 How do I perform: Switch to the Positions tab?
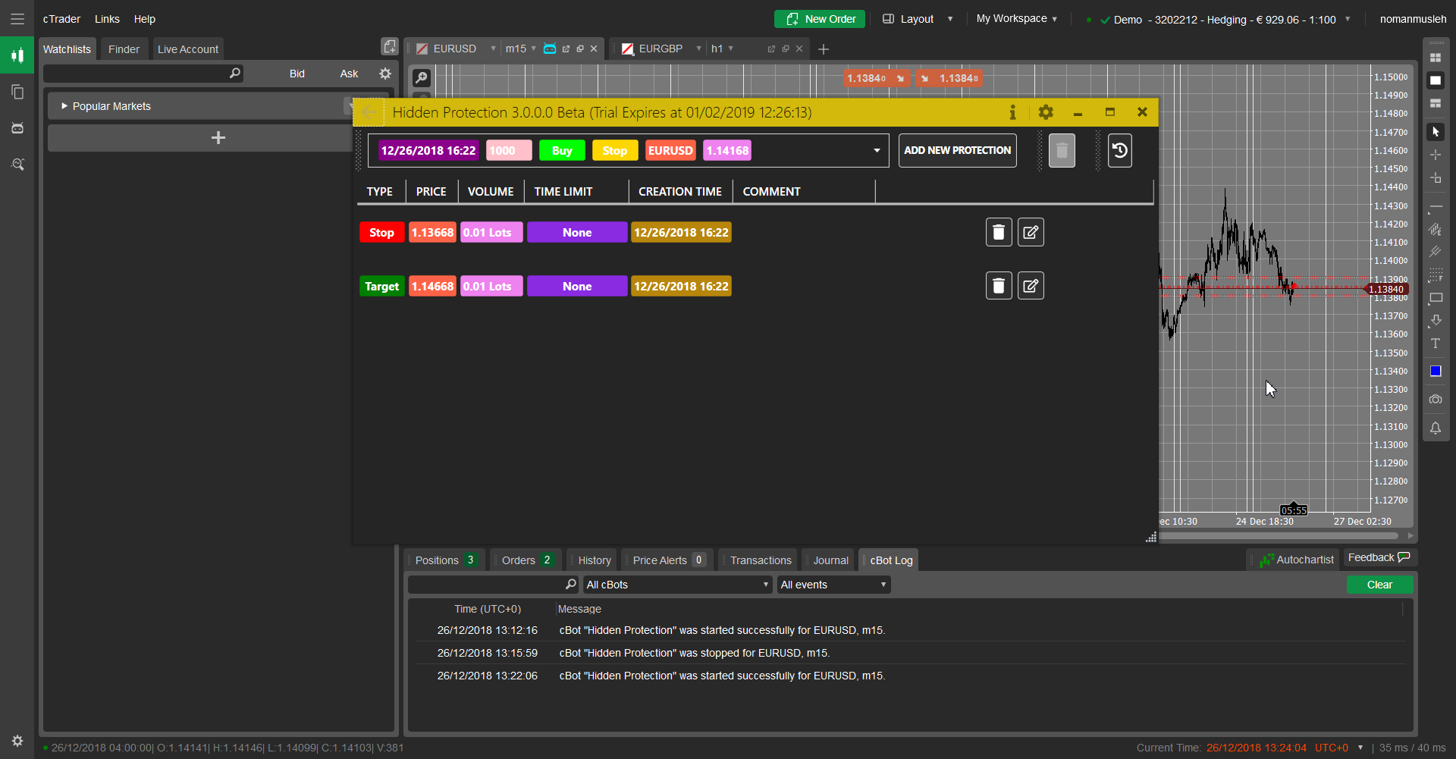click(446, 560)
